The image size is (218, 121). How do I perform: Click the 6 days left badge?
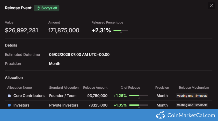click(47, 8)
